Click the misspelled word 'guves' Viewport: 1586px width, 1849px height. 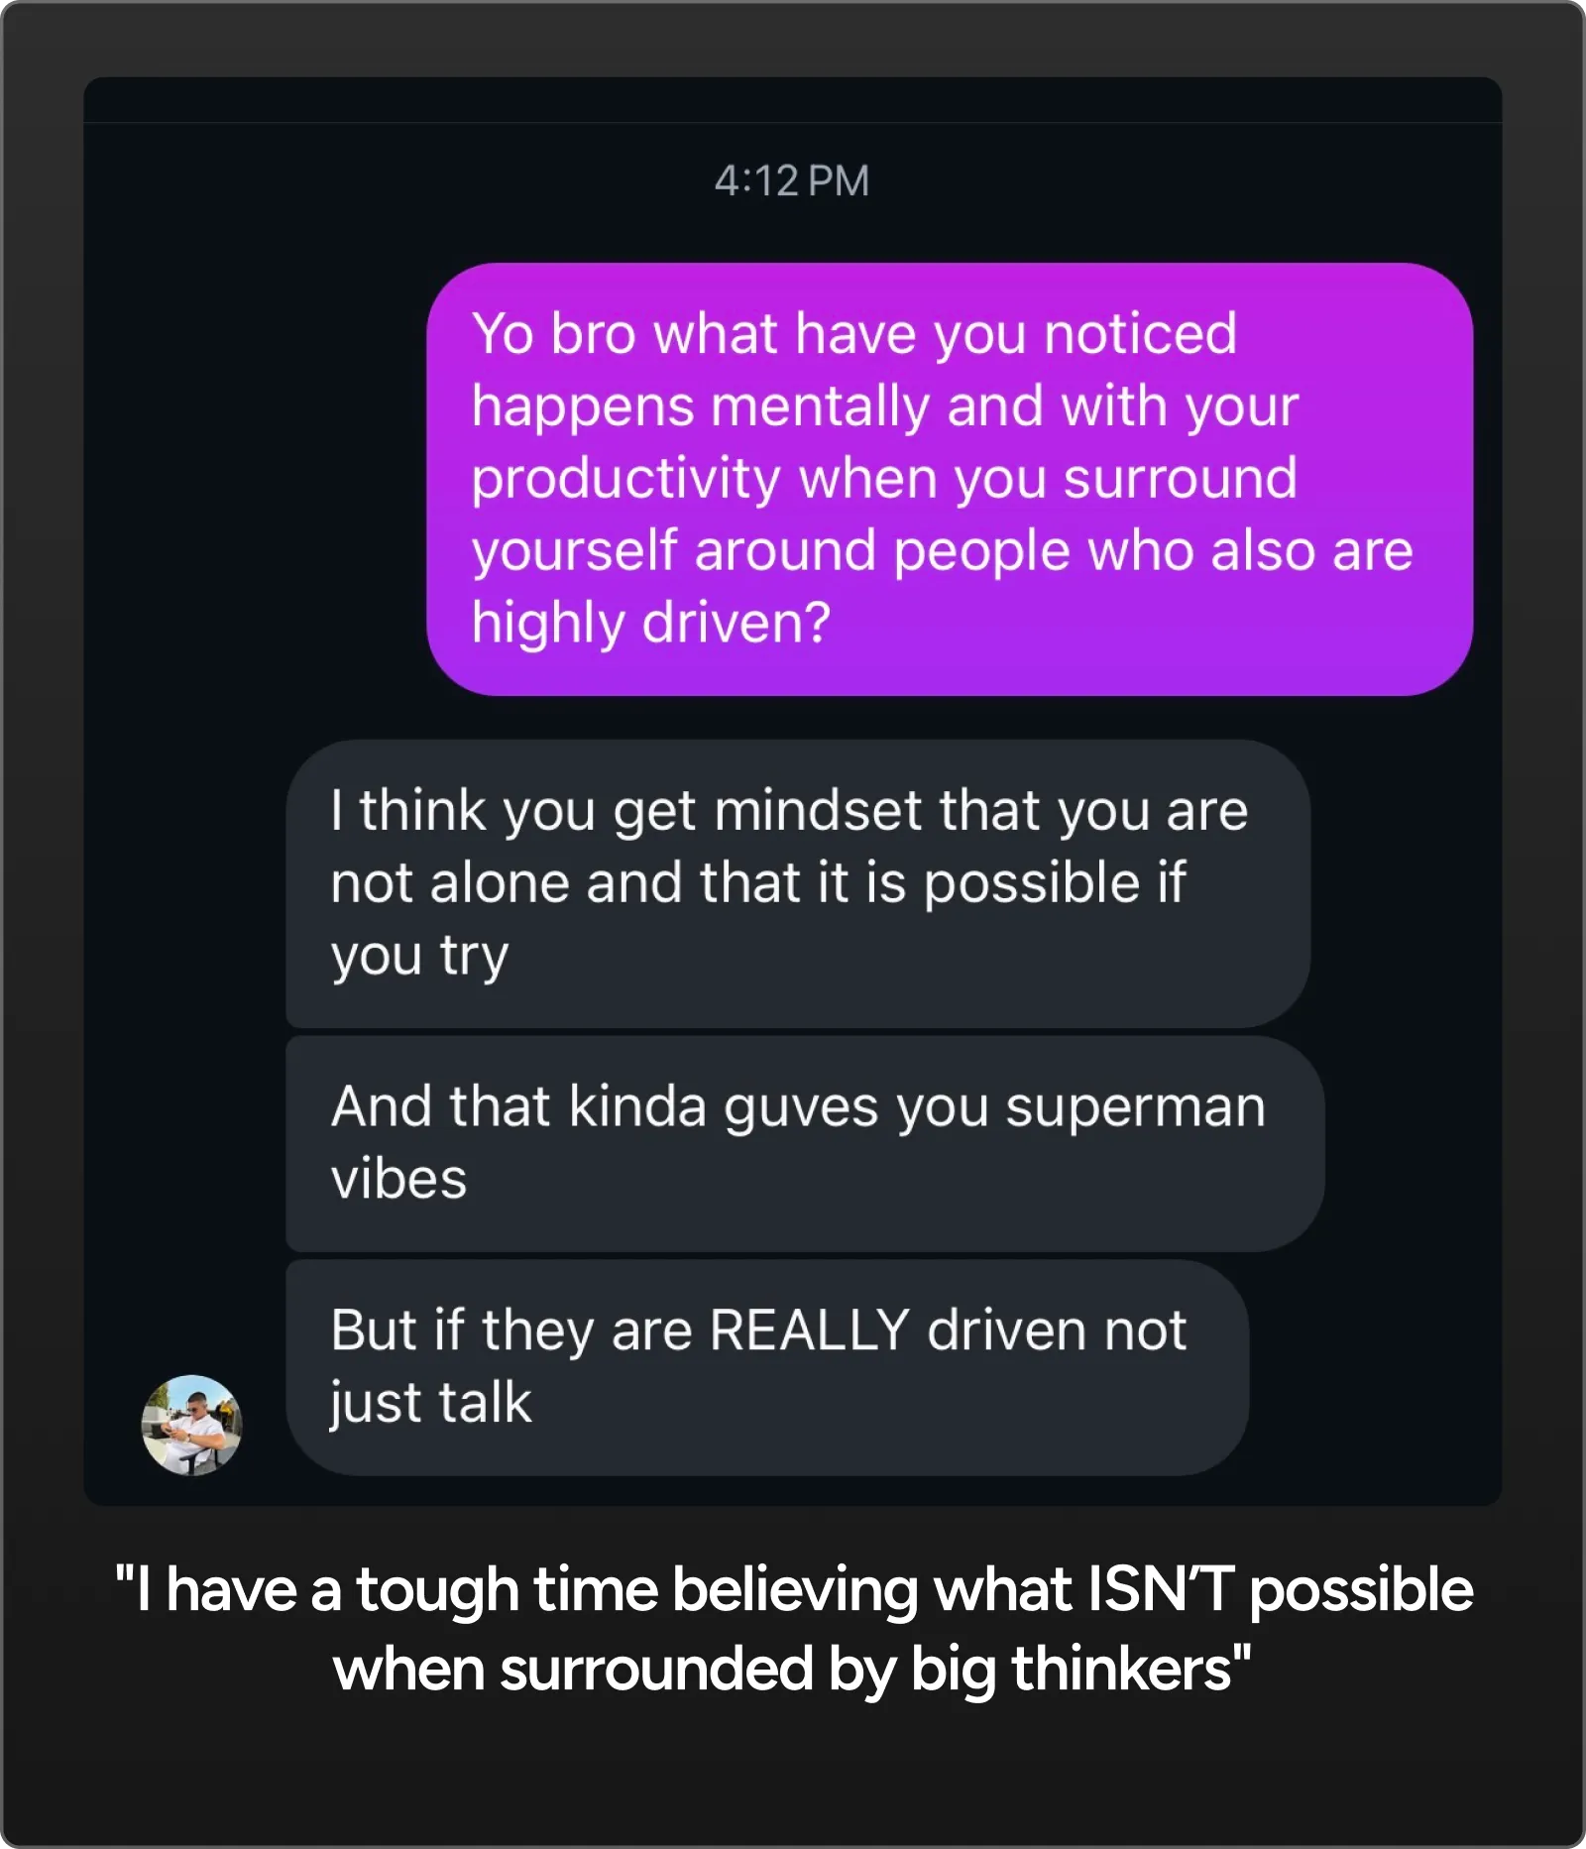click(x=800, y=1106)
